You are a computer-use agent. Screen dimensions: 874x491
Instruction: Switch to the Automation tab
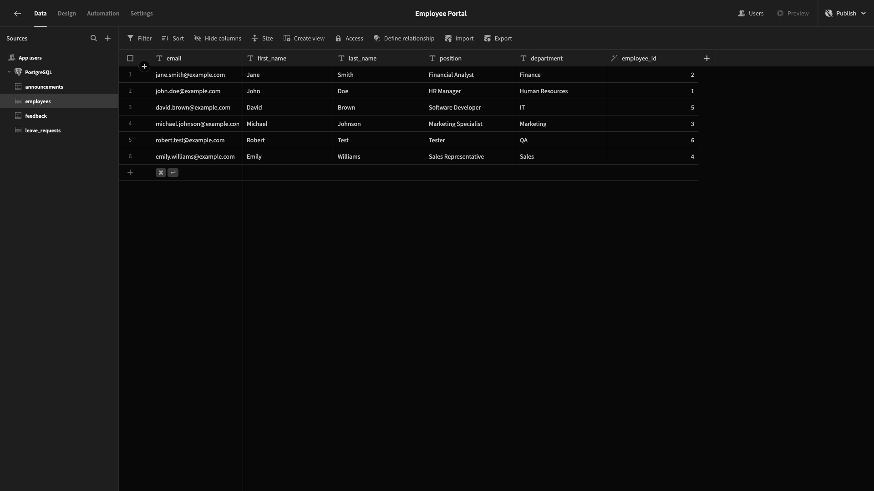pyautogui.click(x=103, y=14)
